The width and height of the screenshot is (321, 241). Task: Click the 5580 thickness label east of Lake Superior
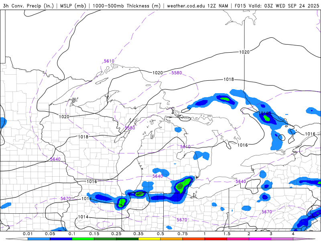click(177, 73)
